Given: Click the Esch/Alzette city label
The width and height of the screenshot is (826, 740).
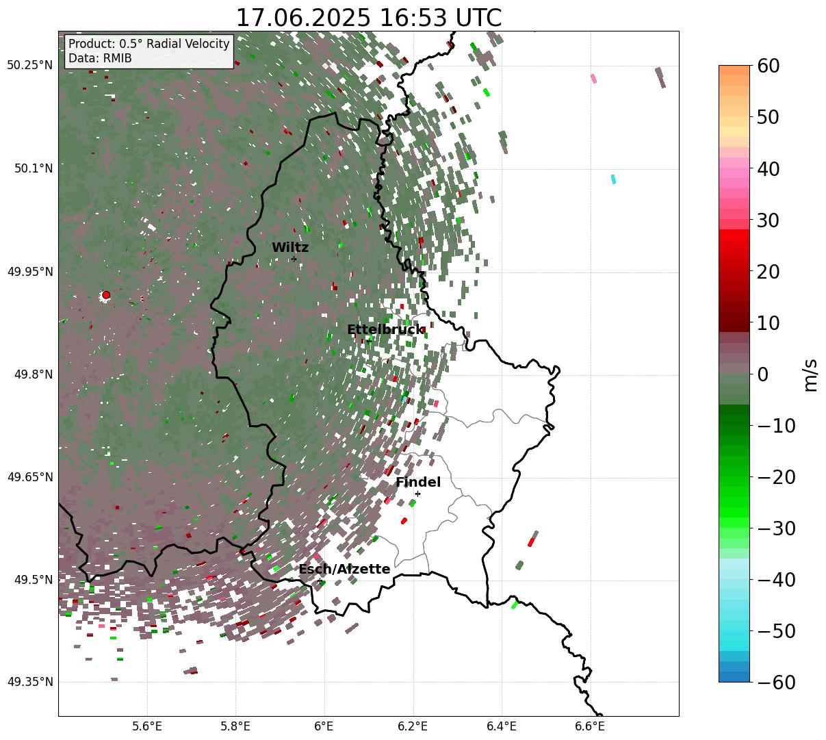Looking at the screenshot, I should point(344,570).
